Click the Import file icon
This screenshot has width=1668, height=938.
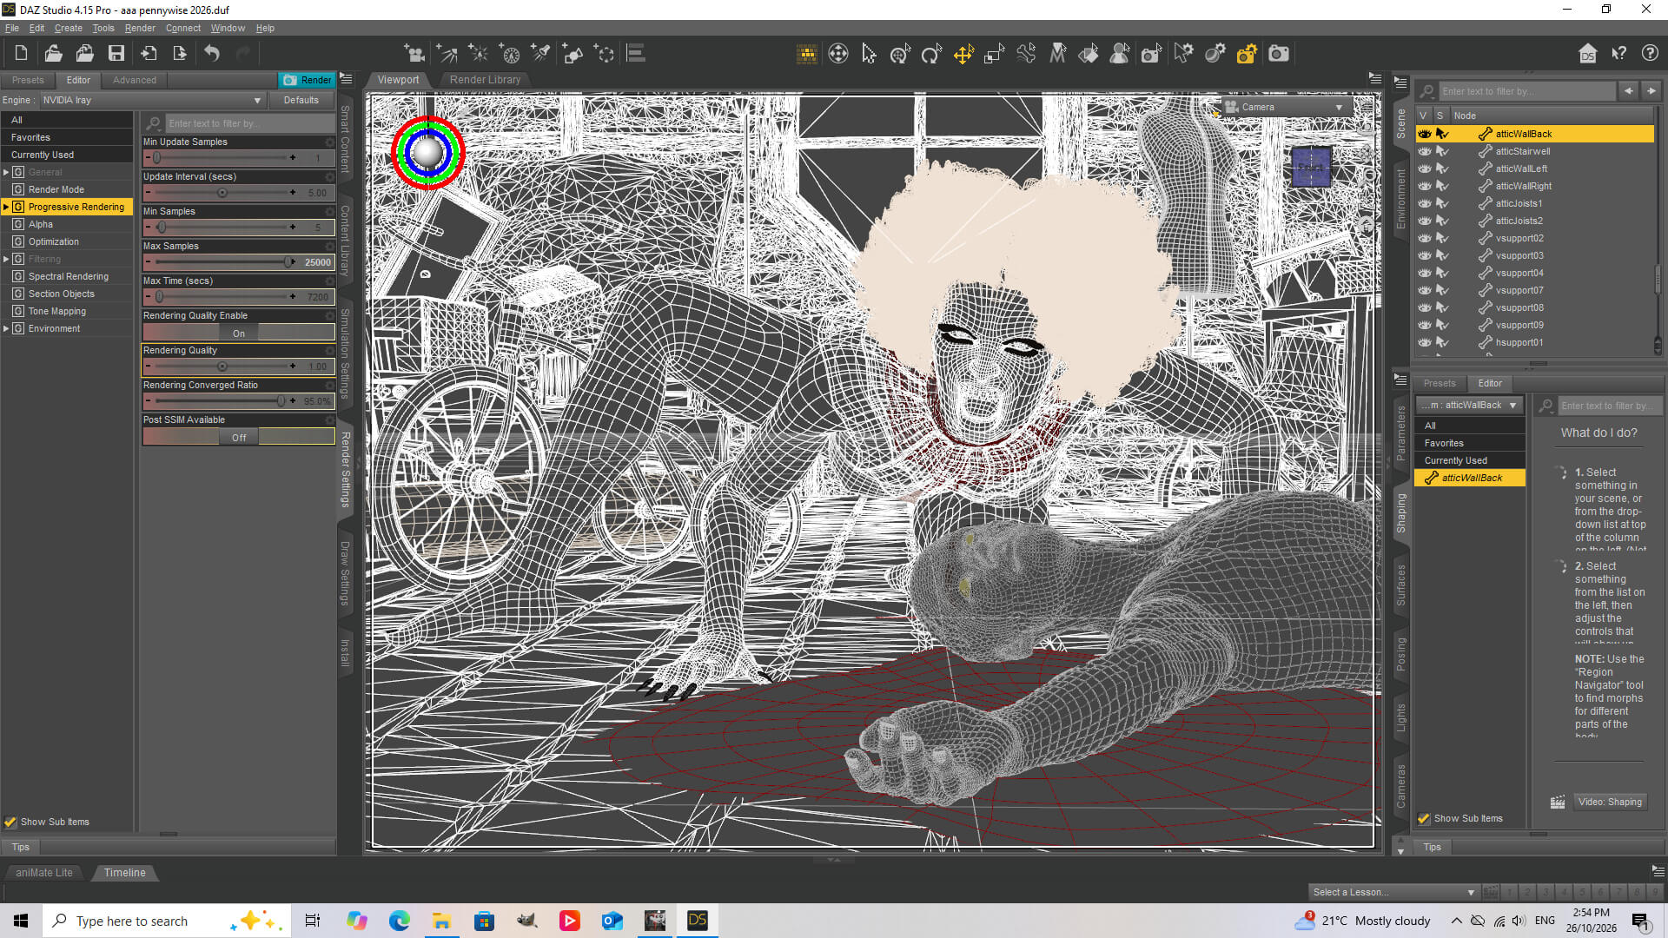(149, 54)
